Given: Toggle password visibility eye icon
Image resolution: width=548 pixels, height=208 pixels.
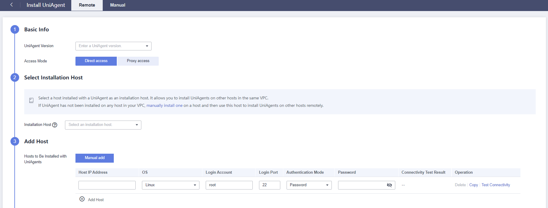Looking at the screenshot, I should [389, 185].
